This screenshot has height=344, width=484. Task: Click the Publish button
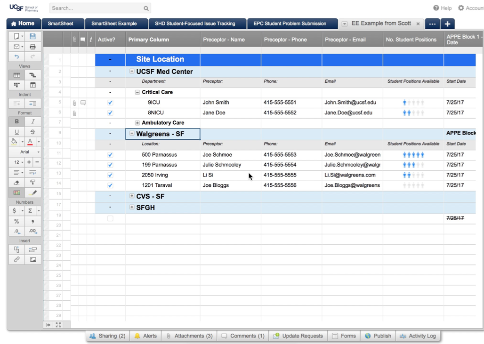click(x=378, y=336)
